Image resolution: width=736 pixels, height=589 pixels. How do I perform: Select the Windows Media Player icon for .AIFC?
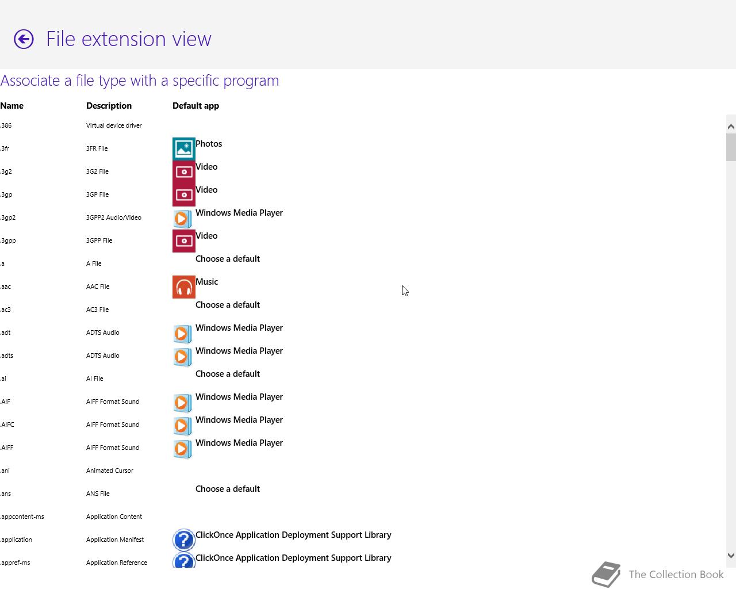(x=182, y=426)
